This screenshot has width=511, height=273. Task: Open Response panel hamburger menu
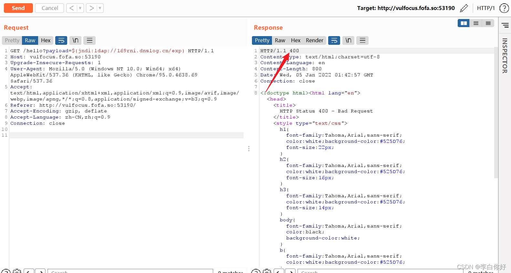coord(362,40)
